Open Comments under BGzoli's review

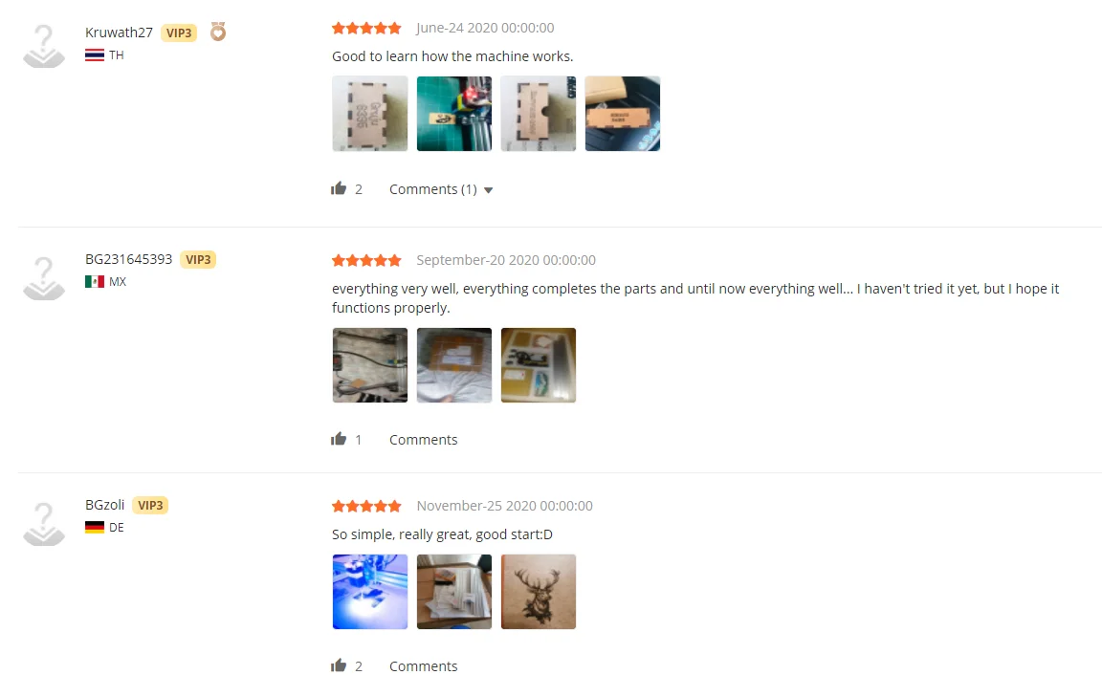click(x=423, y=666)
